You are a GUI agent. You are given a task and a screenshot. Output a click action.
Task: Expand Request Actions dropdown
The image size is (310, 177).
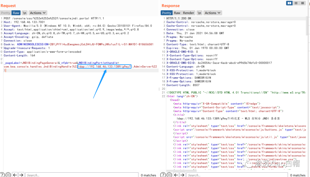(x=38, y=13)
